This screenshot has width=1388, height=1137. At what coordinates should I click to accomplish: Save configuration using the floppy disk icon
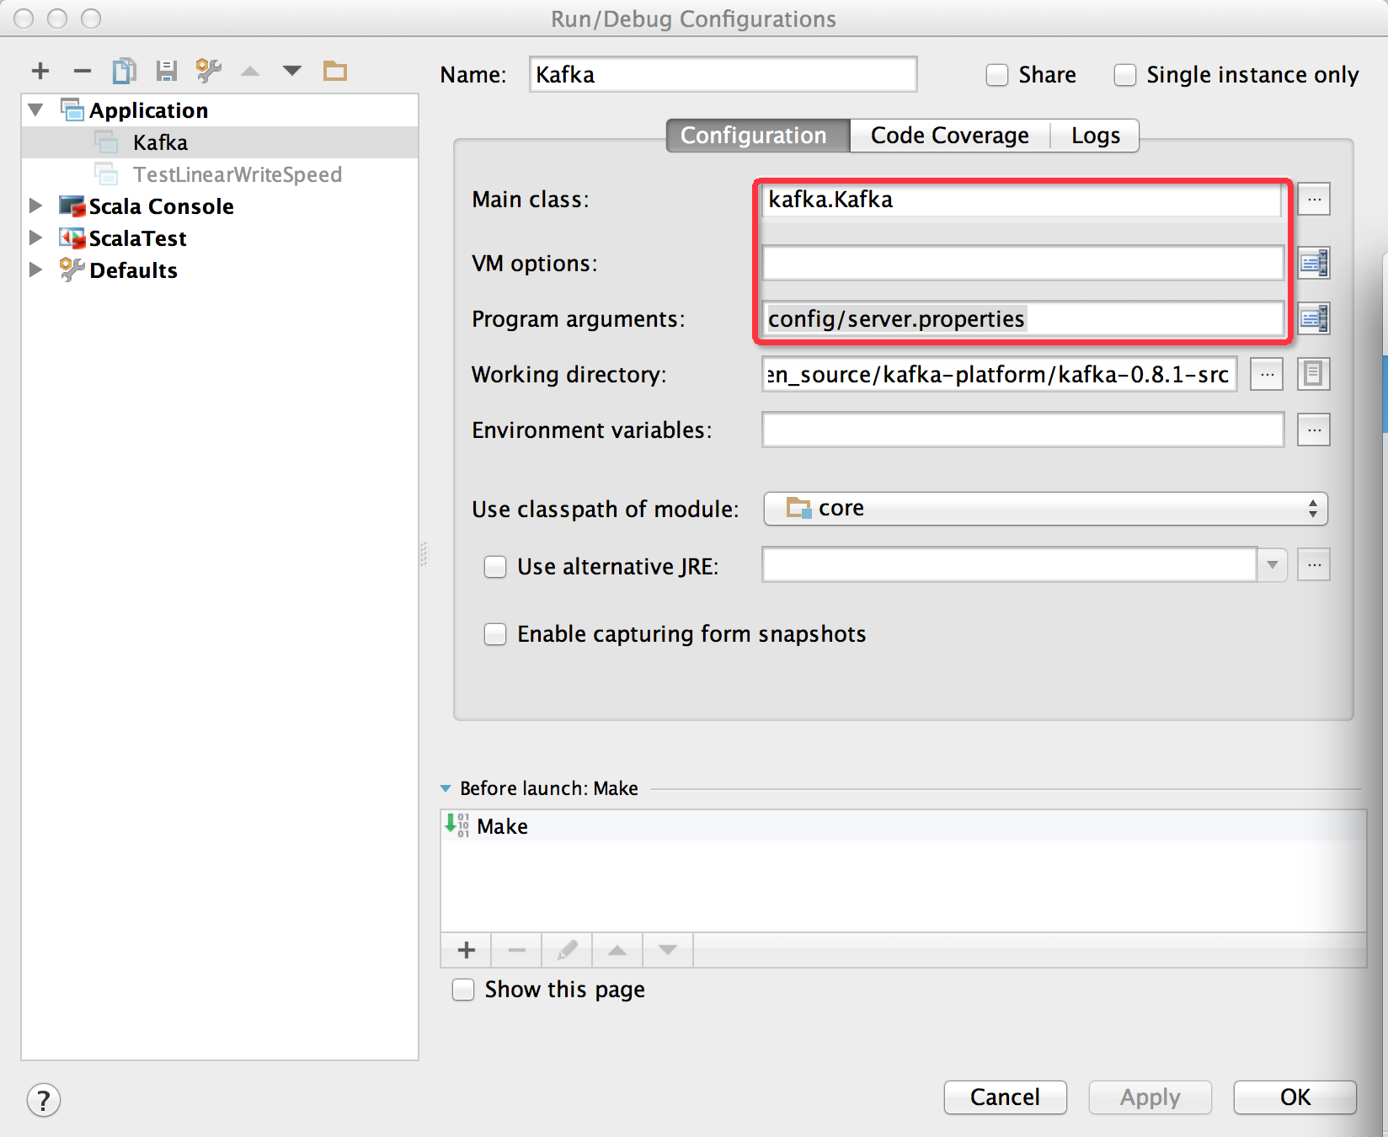(x=166, y=72)
